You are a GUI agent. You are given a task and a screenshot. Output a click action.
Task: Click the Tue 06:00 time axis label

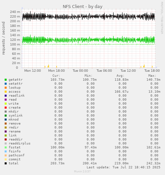click(x=104, y=71)
